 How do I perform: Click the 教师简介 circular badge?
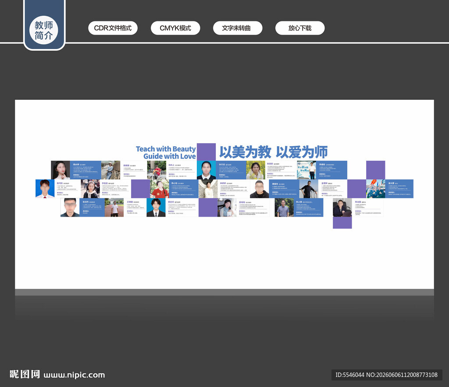[44, 30]
